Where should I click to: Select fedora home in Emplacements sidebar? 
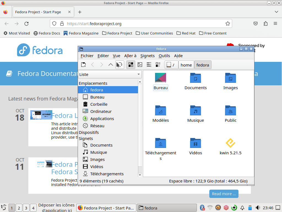[x=108, y=90]
